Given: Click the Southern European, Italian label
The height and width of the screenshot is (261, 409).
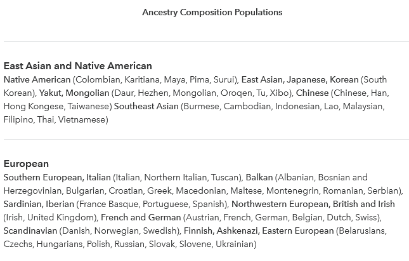Looking at the screenshot, I should click(x=57, y=177).
